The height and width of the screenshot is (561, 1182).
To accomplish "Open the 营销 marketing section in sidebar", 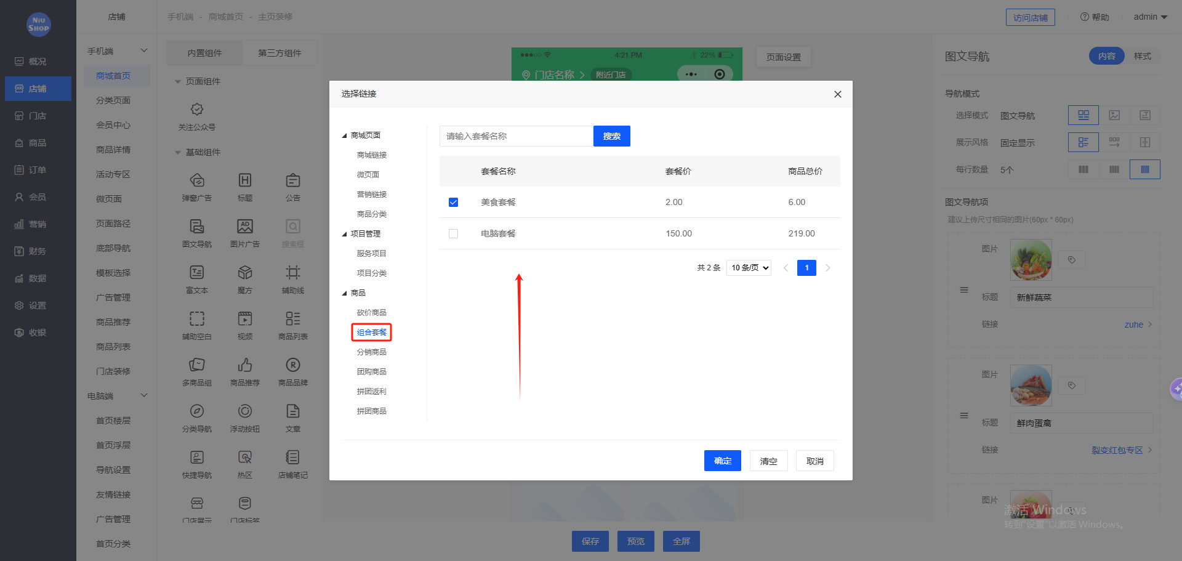I will (38, 224).
